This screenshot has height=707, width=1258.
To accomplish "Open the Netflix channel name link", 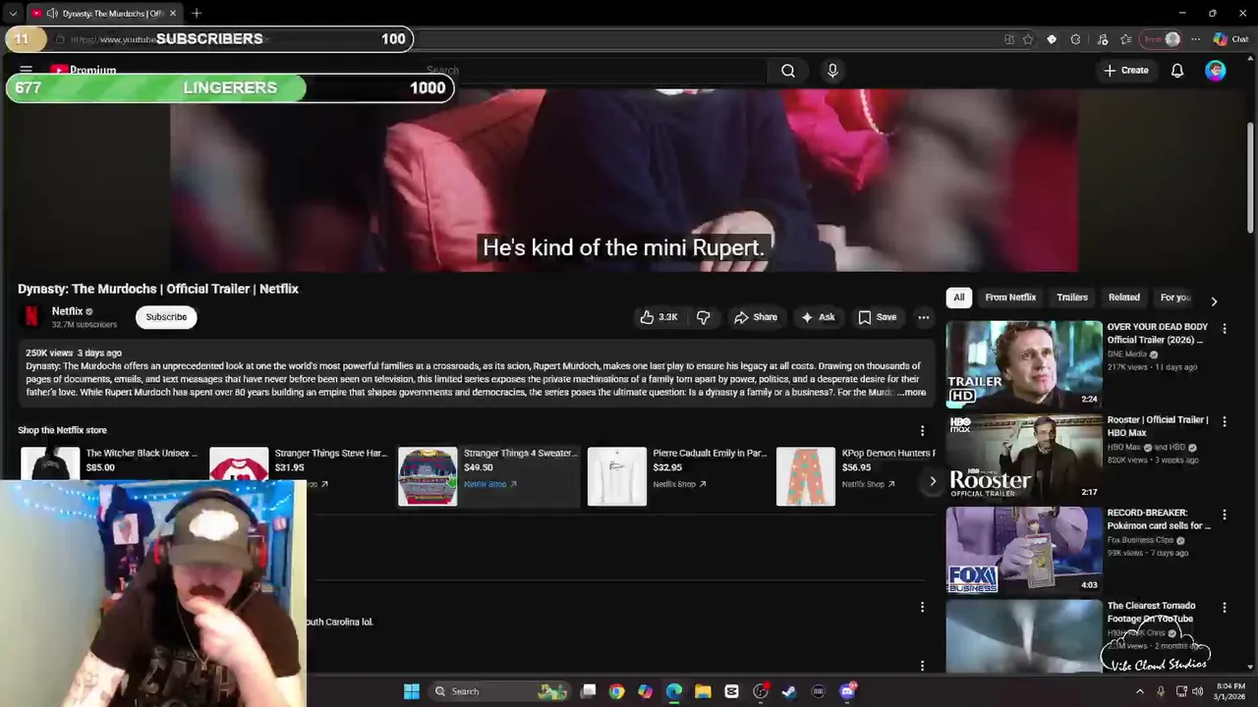I will pos(67,311).
